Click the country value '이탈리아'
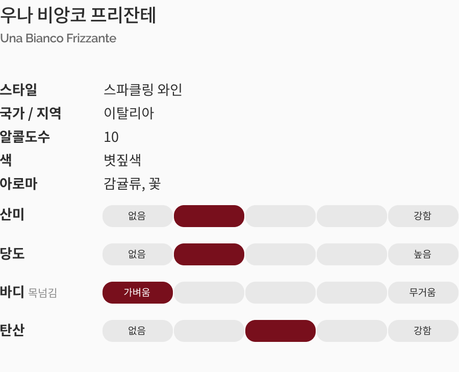The height and width of the screenshot is (372, 459). point(129,113)
